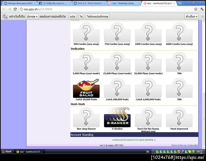Click the locked Non-stop Dancer achievement

click(86, 117)
